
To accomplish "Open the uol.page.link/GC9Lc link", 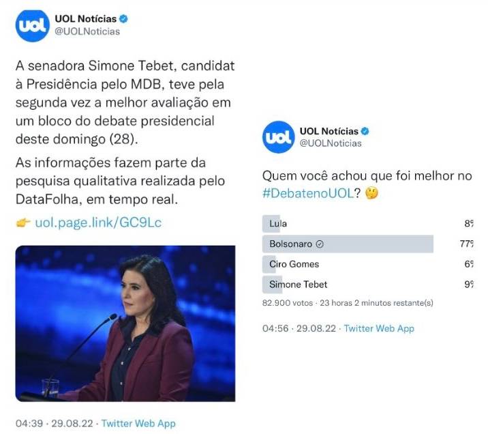I will (99, 222).
